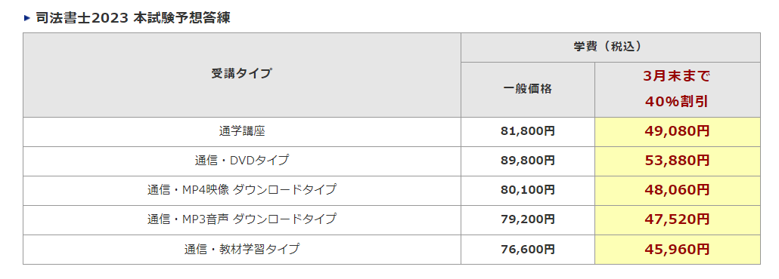Select the 司法書士2023 本試験予想答練 heading
779x279 pixels.
click(x=133, y=18)
